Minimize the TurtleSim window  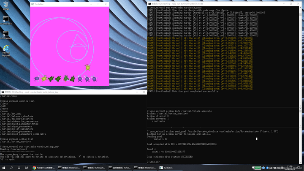[x=91, y=4]
